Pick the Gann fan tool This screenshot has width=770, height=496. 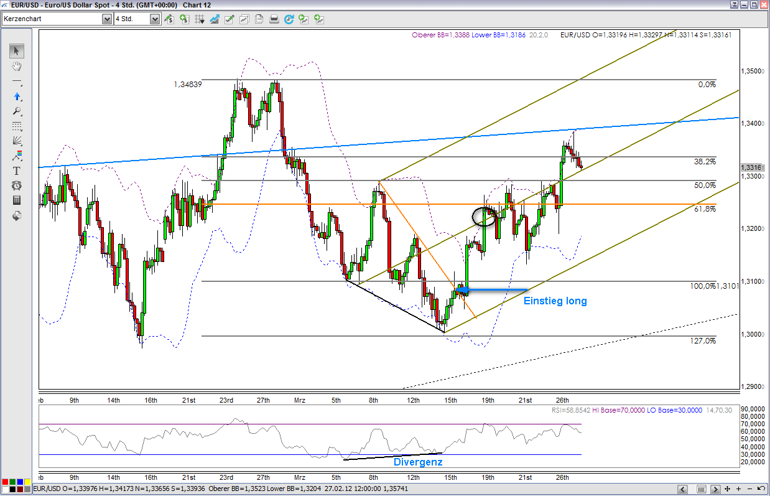tap(17, 141)
